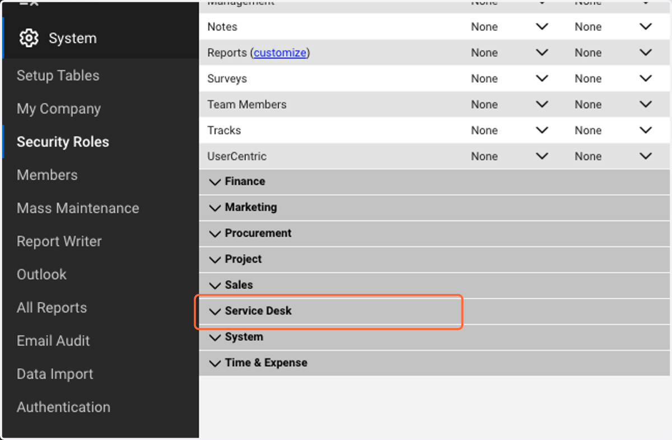672x440 pixels.
Task: Select Security Roles in the sidebar
Action: click(x=63, y=142)
